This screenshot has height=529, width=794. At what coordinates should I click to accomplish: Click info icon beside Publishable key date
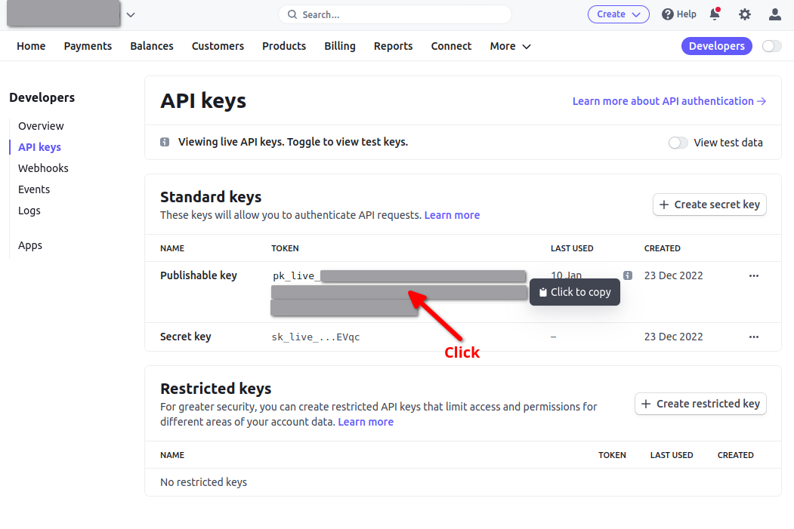click(x=628, y=275)
